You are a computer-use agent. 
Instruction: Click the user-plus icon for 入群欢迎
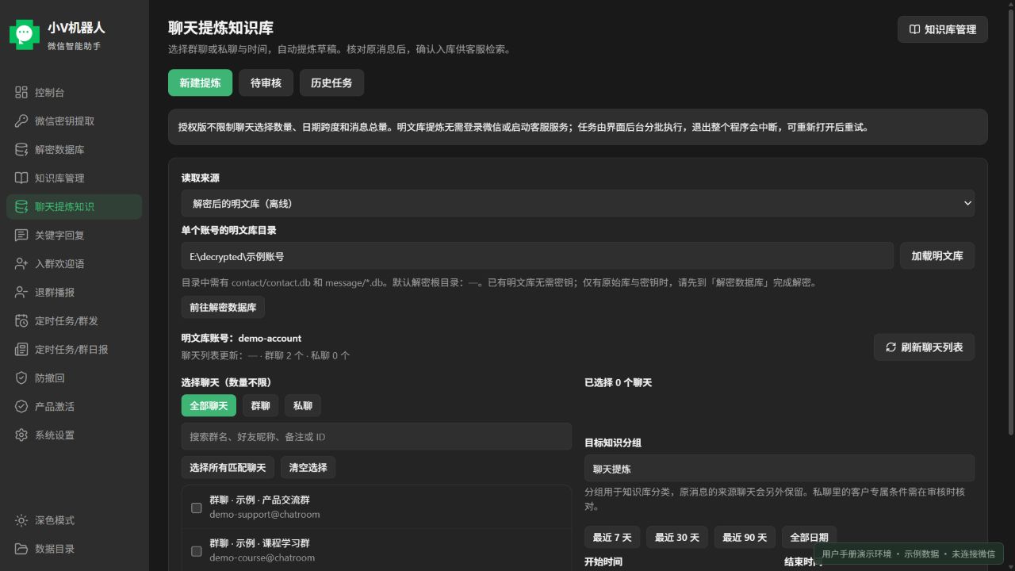point(21,264)
